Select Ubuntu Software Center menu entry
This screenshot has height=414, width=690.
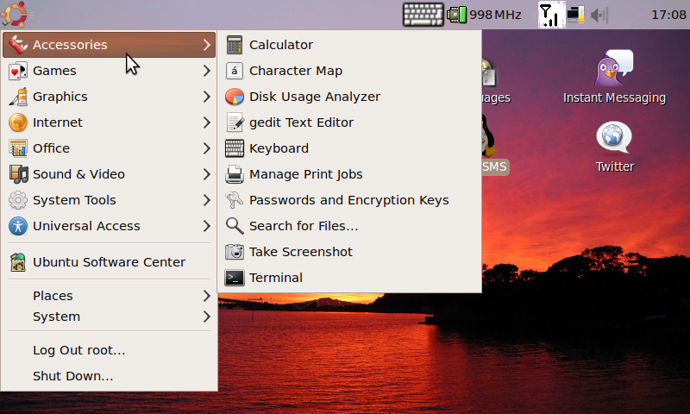[x=109, y=262]
